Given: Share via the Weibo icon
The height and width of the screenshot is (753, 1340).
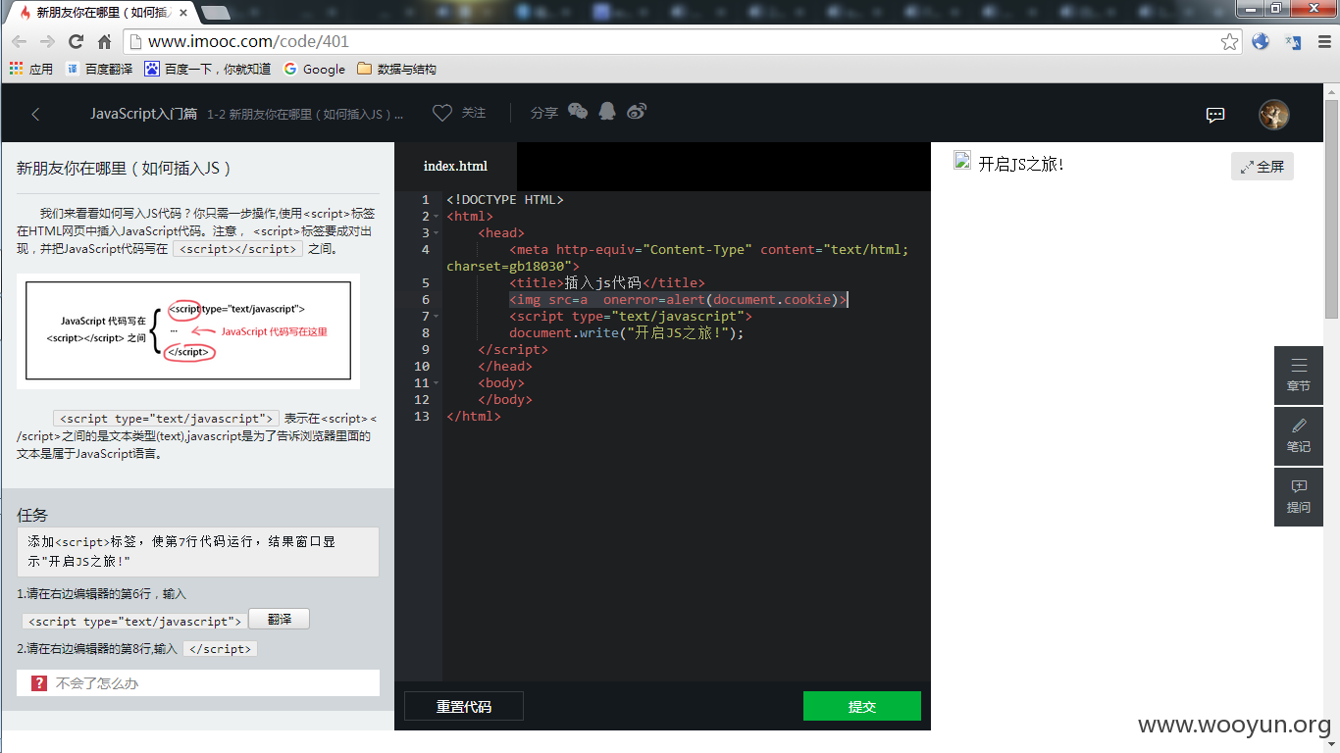Looking at the screenshot, I should click(637, 112).
